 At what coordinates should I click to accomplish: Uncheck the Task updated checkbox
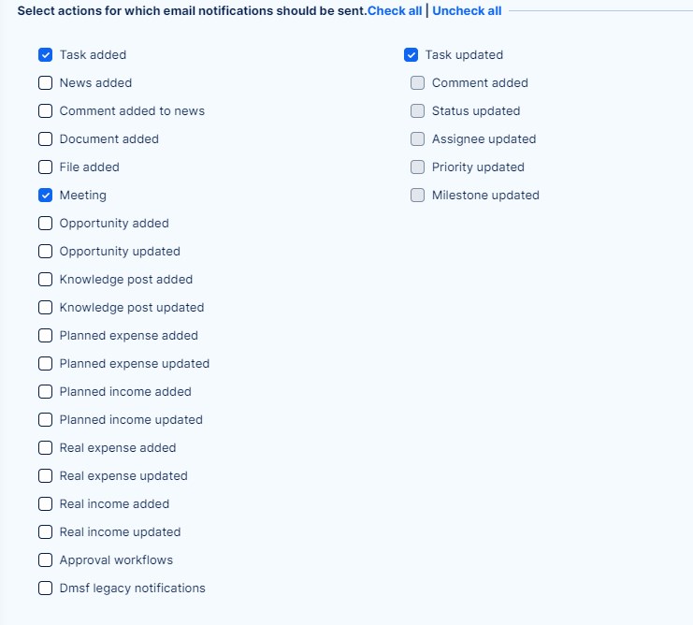point(411,55)
